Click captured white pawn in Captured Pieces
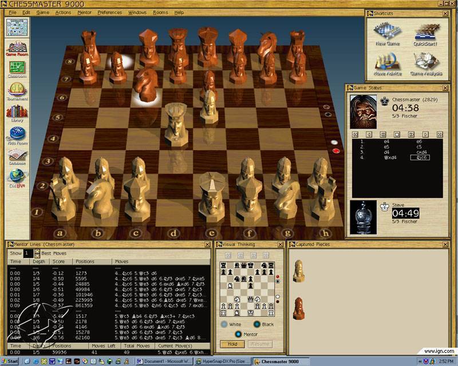The height and width of the screenshot is (366, 458). (298, 271)
